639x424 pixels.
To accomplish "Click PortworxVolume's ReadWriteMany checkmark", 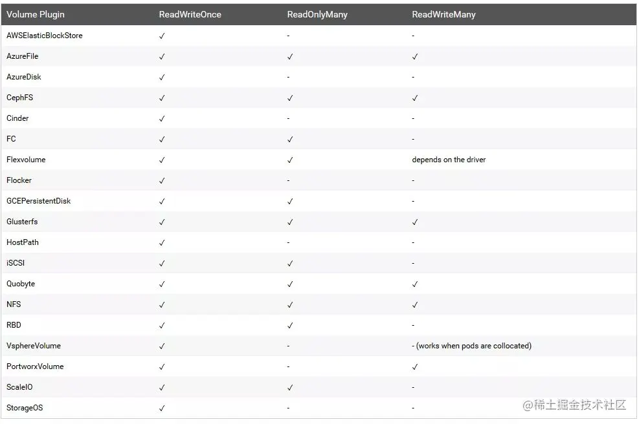I will (414, 366).
